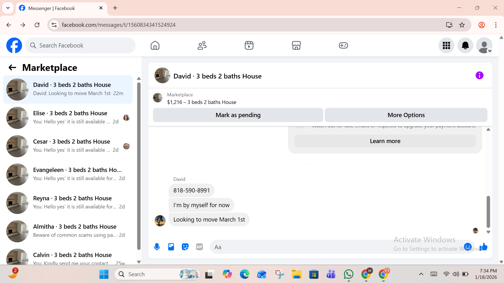Click the Search Facebook field

click(x=80, y=45)
